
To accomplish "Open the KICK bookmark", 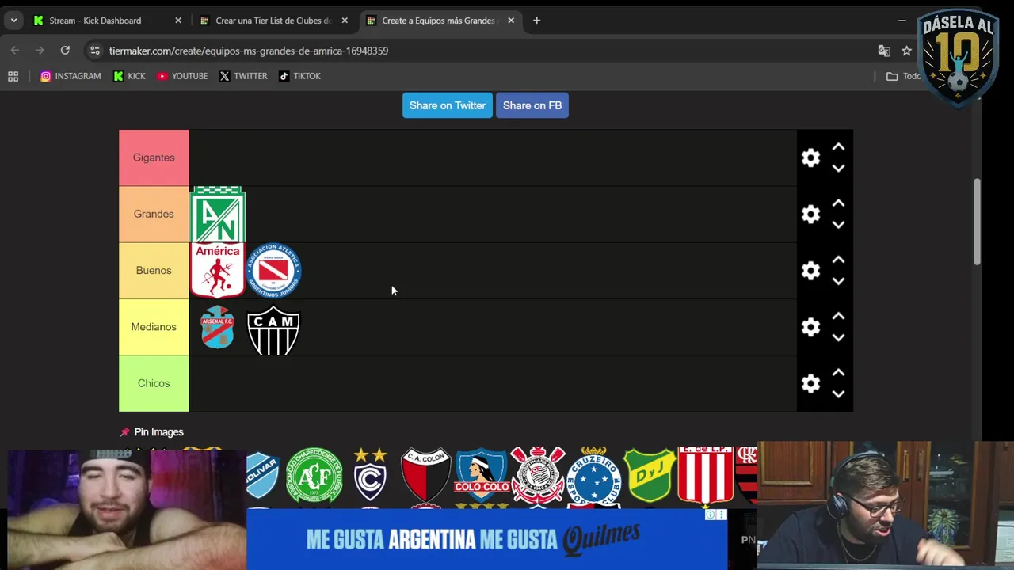I will (x=129, y=76).
